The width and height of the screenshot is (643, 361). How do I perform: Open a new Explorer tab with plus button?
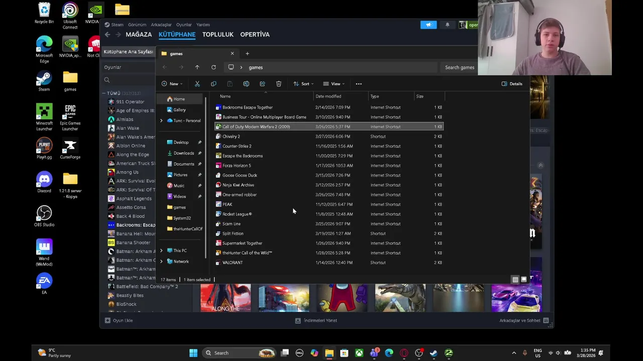click(247, 54)
